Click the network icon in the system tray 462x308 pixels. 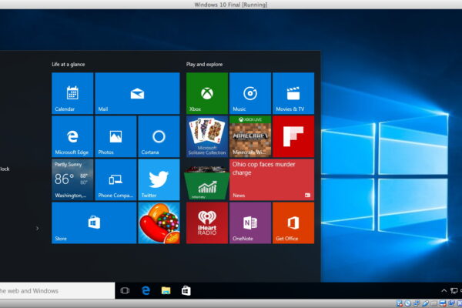click(454, 291)
